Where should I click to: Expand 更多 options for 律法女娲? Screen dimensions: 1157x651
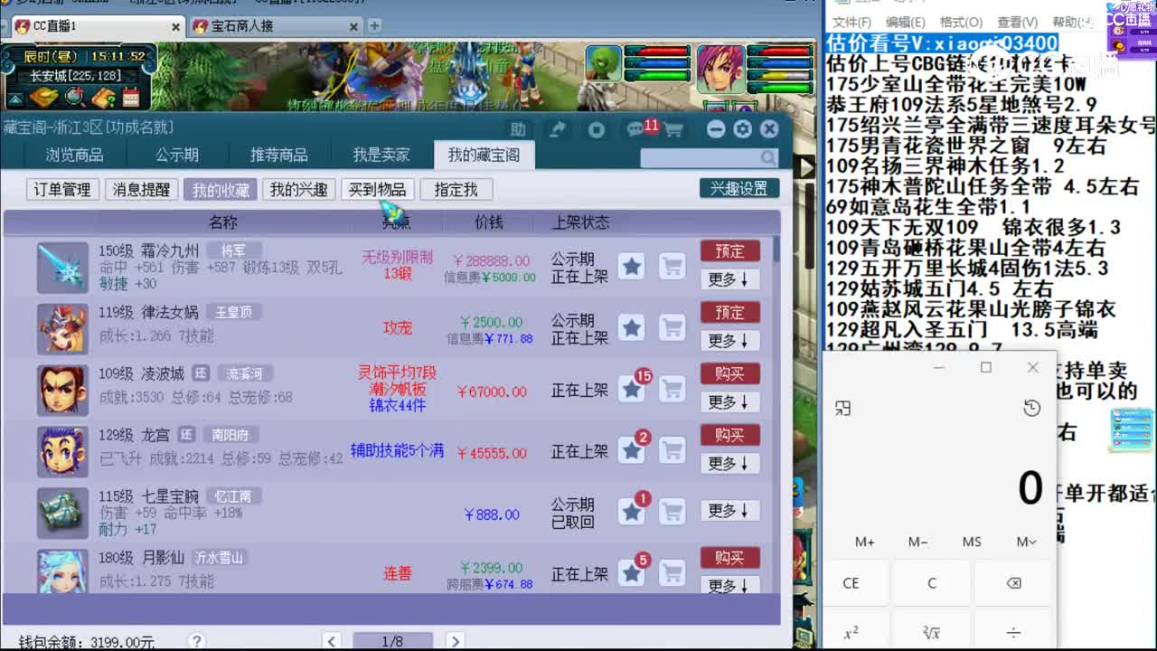(x=729, y=341)
